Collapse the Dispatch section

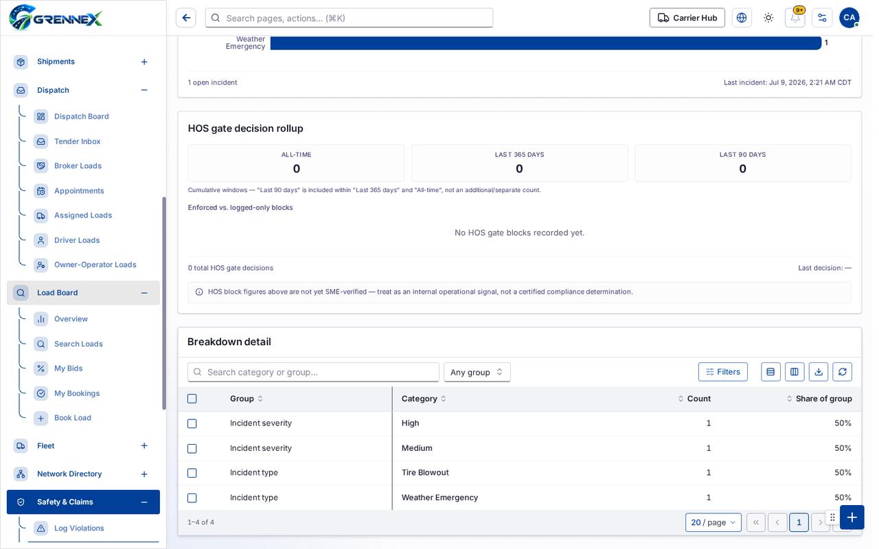[144, 90]
